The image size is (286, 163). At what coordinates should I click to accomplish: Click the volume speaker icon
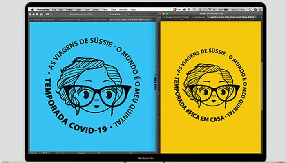coord(214,9)
